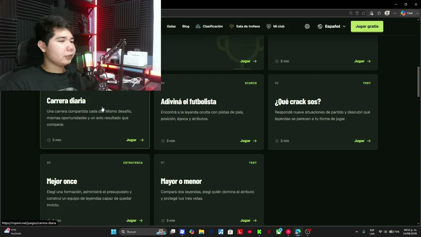The width and height of the screenshot is (421, 237).
Task: Click the DIARIO tag on Adiviná el futbolista
Action: pos(251,83)
